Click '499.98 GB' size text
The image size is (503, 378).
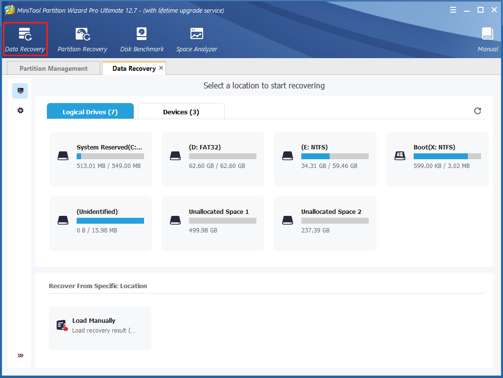(203, 231)
